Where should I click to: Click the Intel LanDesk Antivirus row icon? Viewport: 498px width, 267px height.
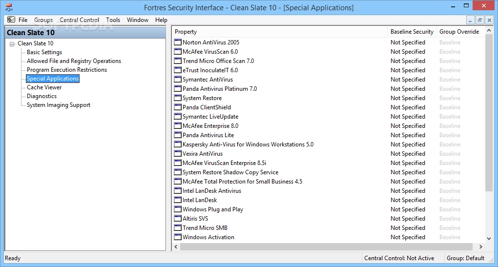coord(178,190)
